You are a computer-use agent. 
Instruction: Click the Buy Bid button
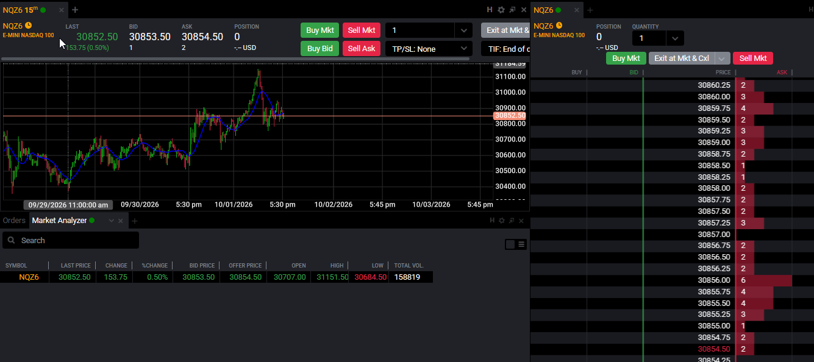[x=320, y=49]
